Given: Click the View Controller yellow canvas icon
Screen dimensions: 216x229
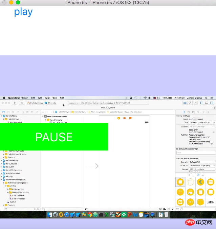Looking at the screenshot, I should (x=118, y=118).
